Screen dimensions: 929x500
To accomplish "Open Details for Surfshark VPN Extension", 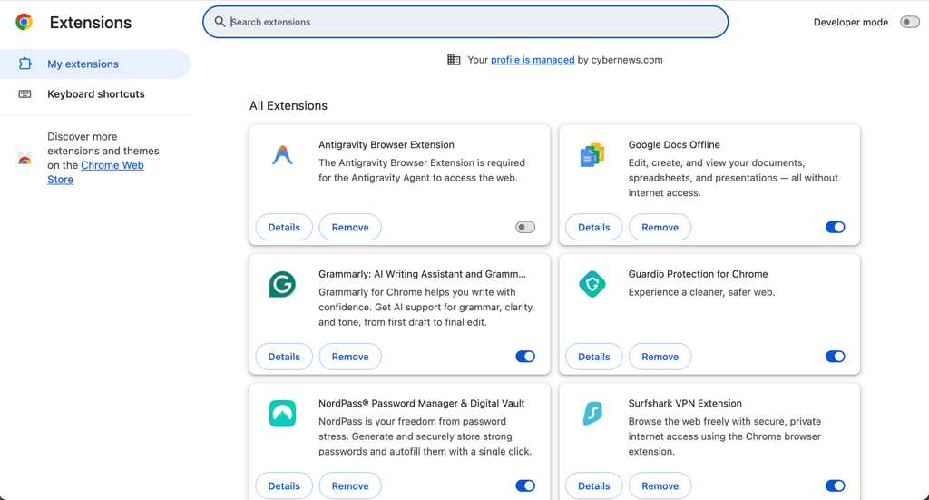I will [x=593, y=485].
